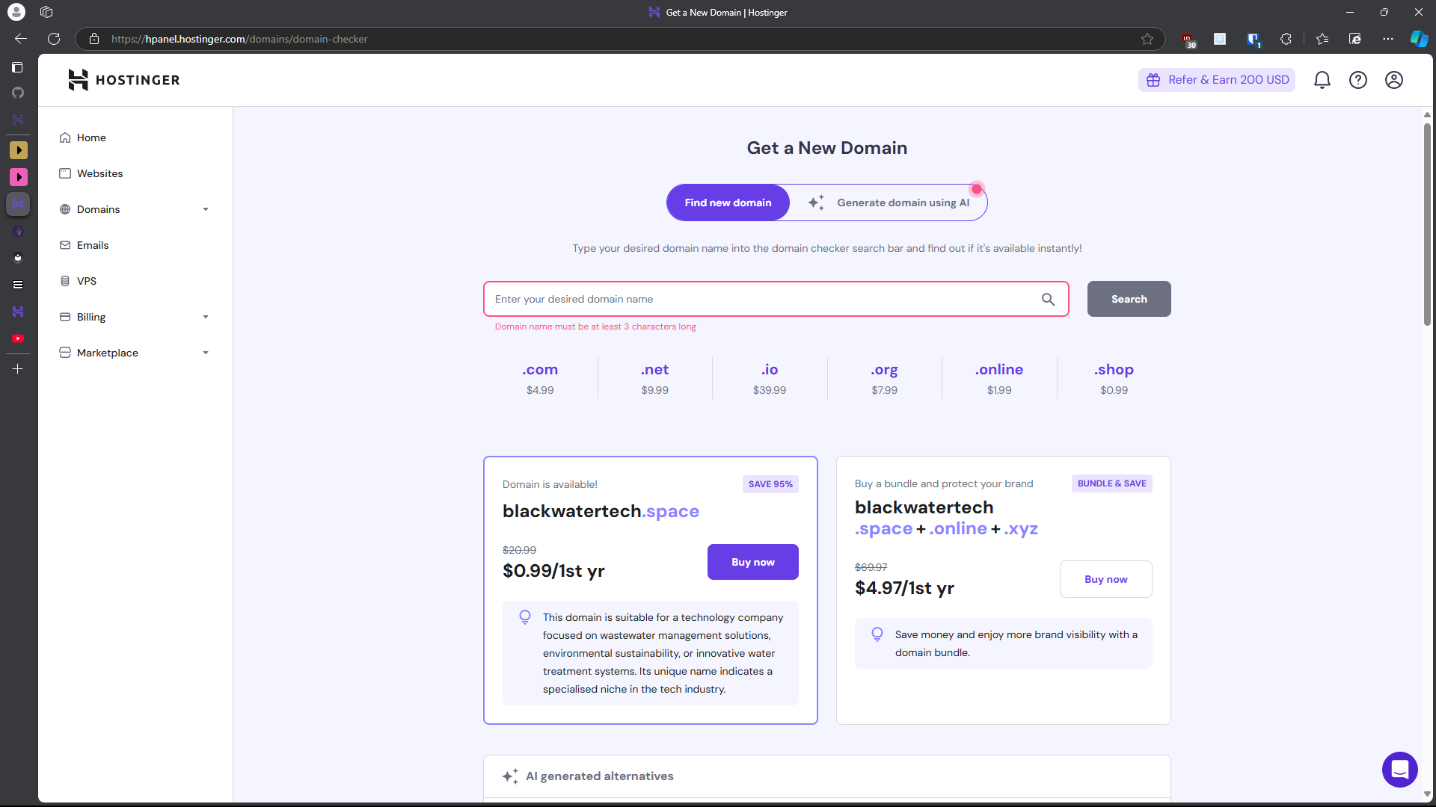The height and width of the screenshot is (807, 1436).
Task: Open browser extensions puzzle icon
Action: [1286, 39]
